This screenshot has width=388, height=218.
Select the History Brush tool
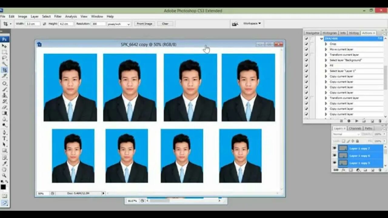(4, 101)
